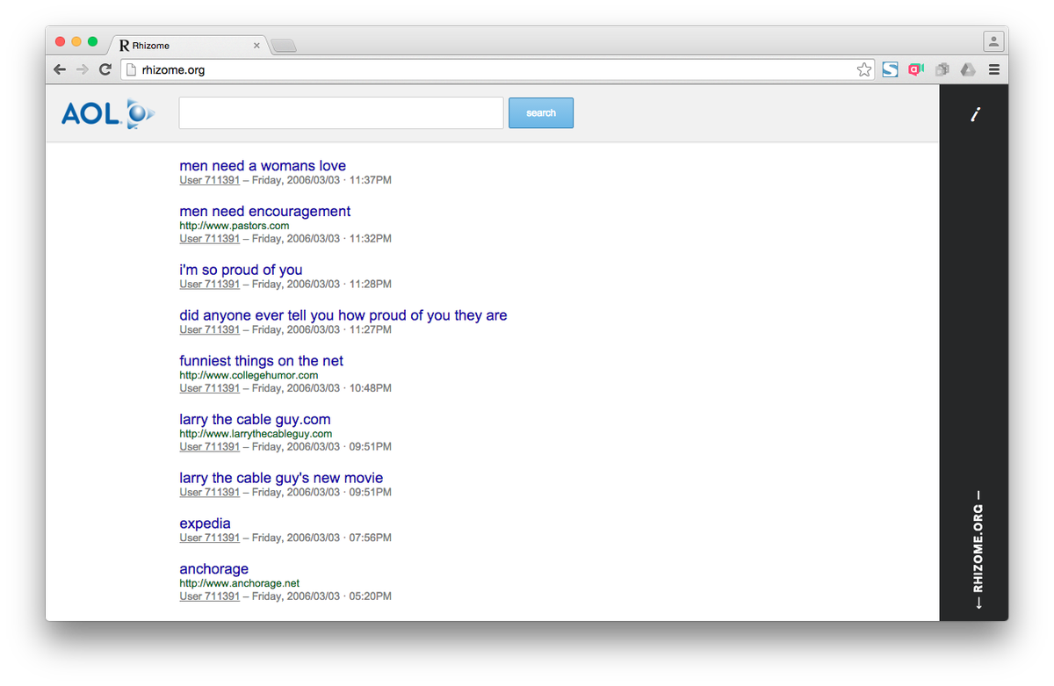Click the Chrome profile user icon

(x=993, y=40)
